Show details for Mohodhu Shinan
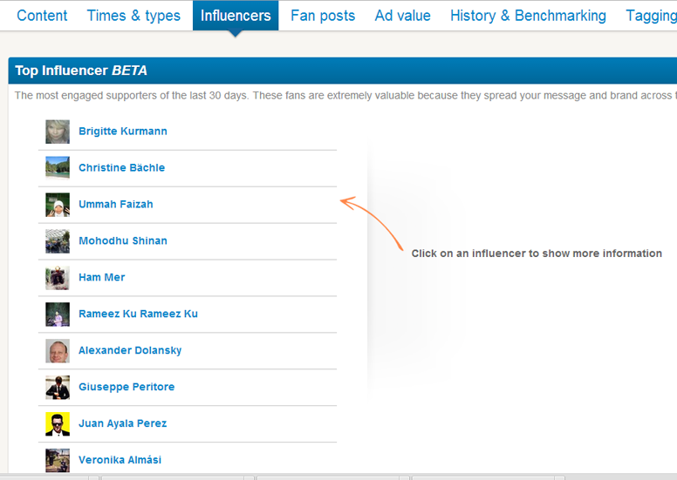 coord(123,240)
